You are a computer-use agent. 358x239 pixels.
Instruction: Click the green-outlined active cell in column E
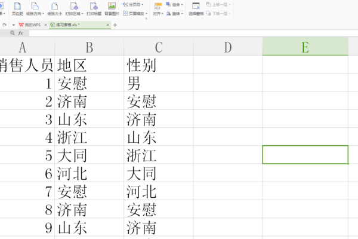pyautogui.click(x=305, y=155)
